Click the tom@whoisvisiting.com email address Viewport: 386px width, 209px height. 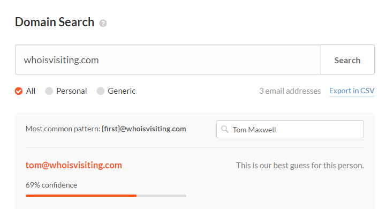pyautogui.click(x=73, y=165)
